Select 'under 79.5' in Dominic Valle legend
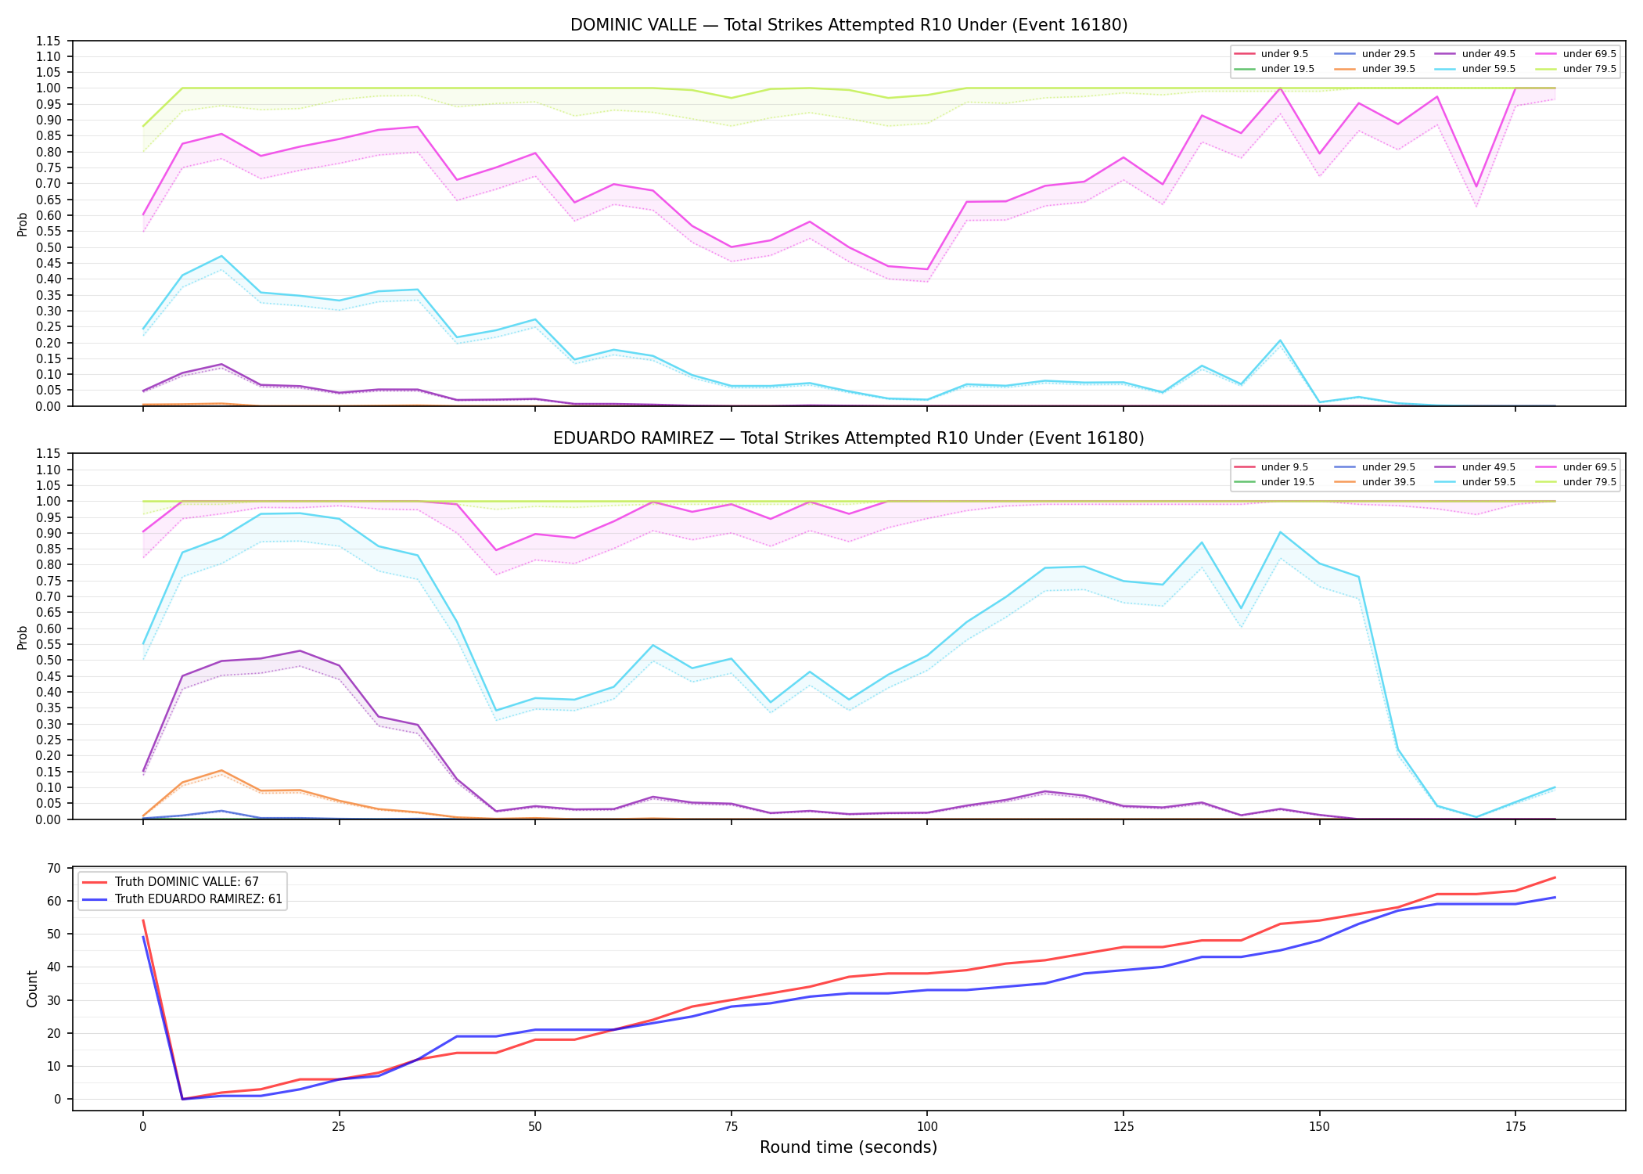 [1590, 69]
